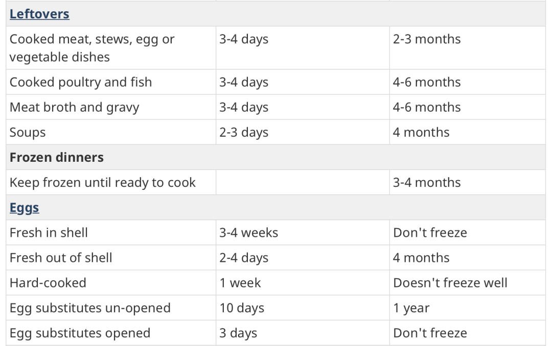Select the Egg substitutes opened label
Screen dimensions: 552x346
[x=80, y=333]
